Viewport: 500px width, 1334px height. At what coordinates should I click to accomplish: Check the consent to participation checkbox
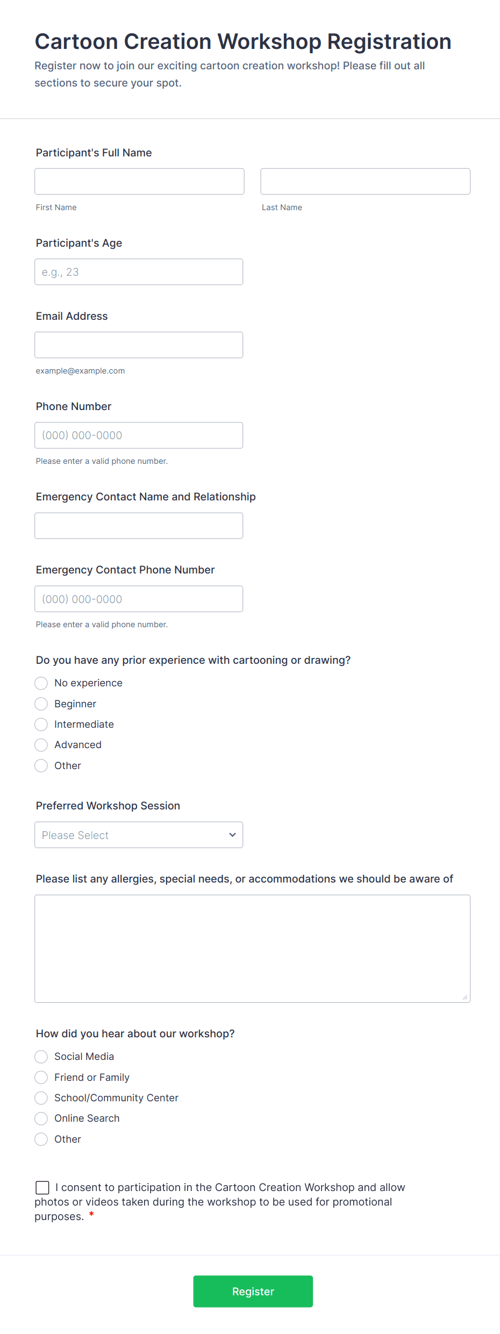click(x=42, y=1188)
